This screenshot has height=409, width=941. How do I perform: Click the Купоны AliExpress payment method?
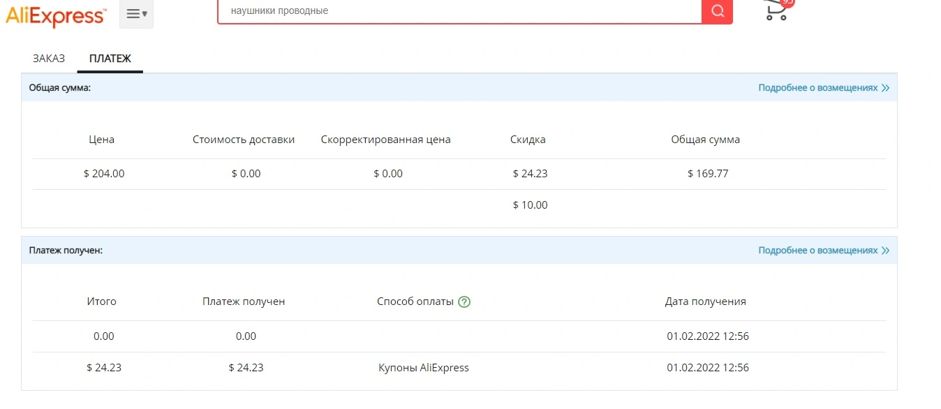pos(424,368)
